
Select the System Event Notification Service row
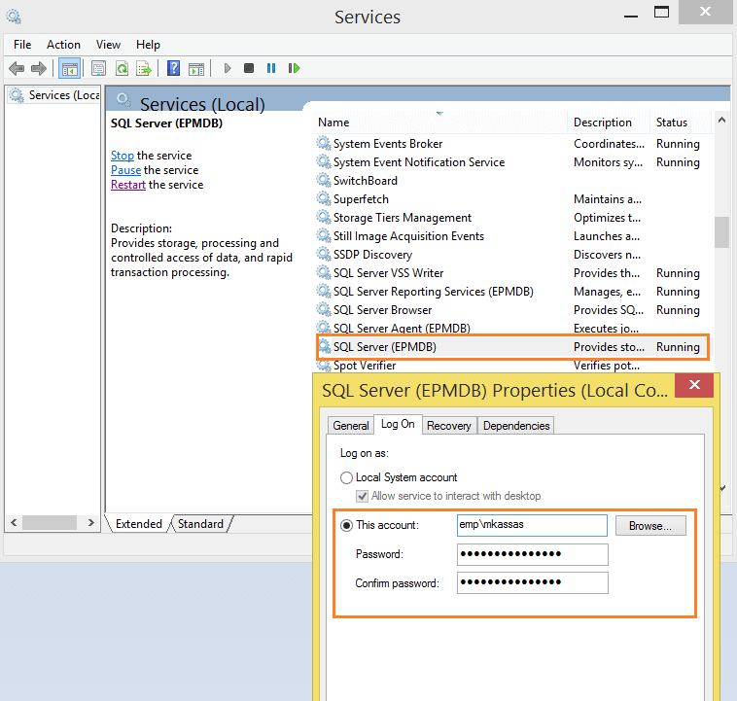coord(512,162)
